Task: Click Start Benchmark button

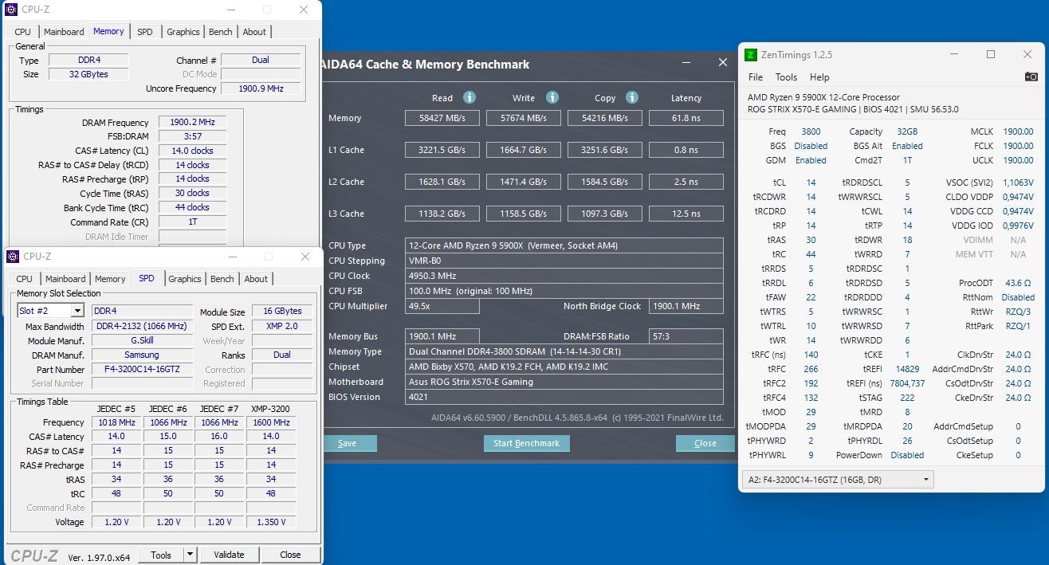Action: [526, 443]
